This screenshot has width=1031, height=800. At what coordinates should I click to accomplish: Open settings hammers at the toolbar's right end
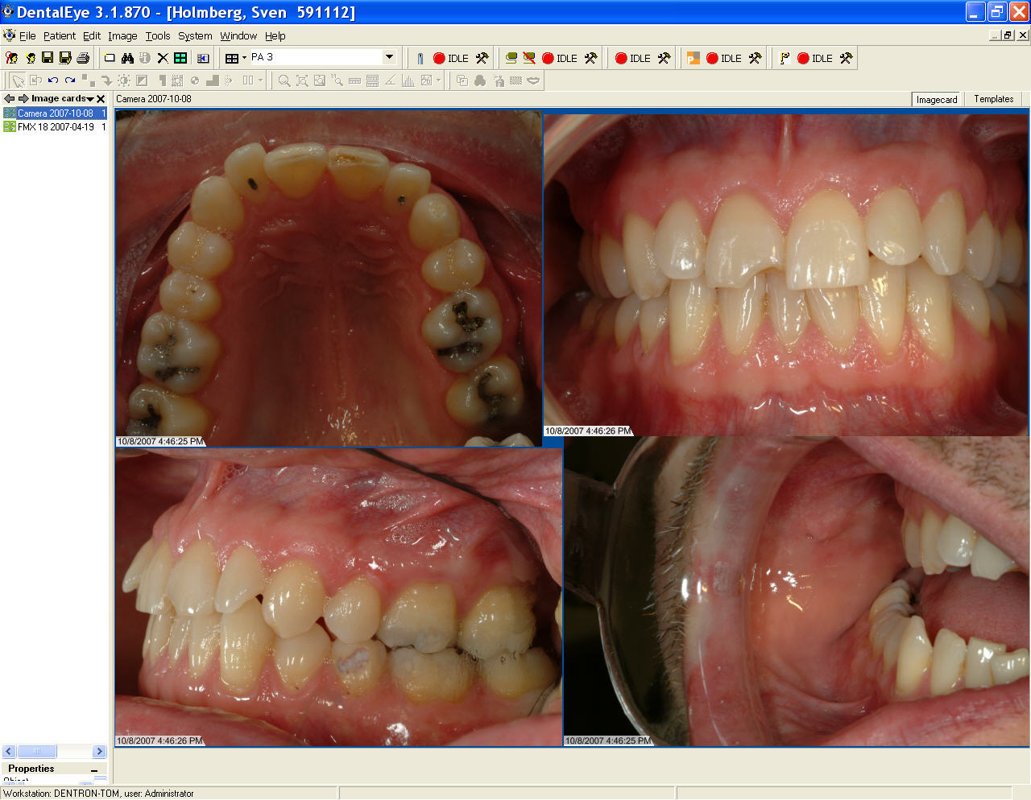coord(846,58)
